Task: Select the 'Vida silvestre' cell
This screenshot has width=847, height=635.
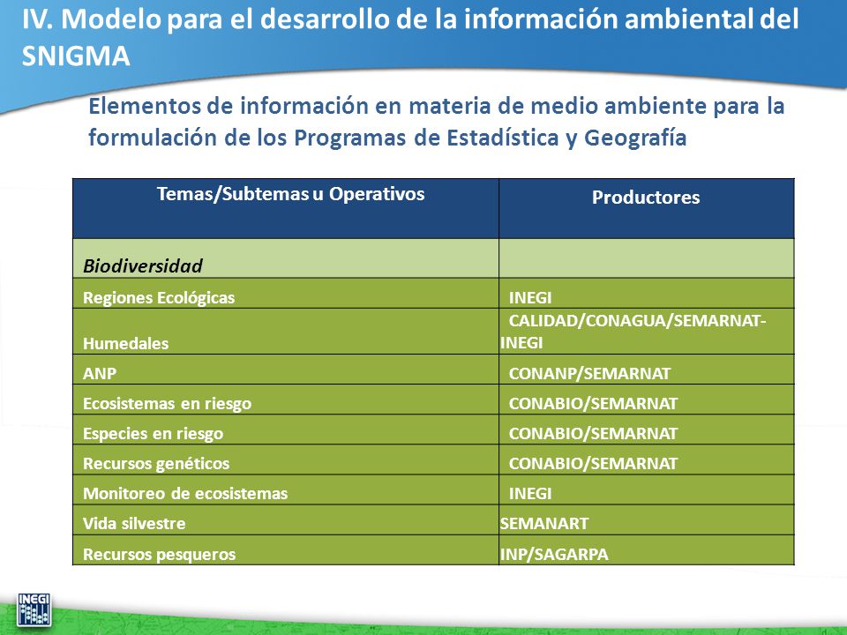Action: pos(286,520)
